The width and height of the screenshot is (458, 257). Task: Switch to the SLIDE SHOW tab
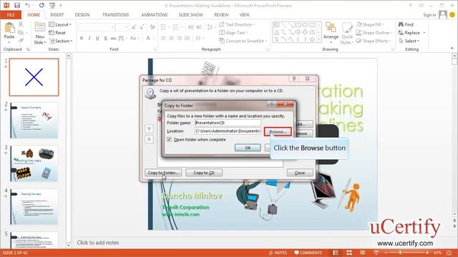pos(190,14)
